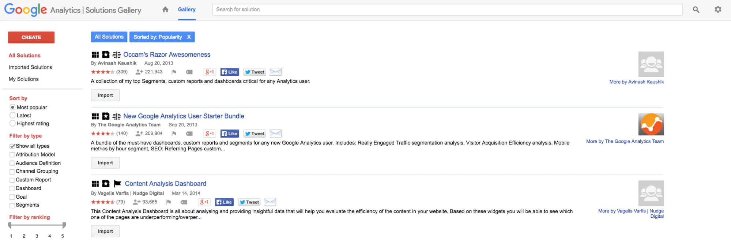
Task: Open the Gallery tab
Action: tap(186, 10)
